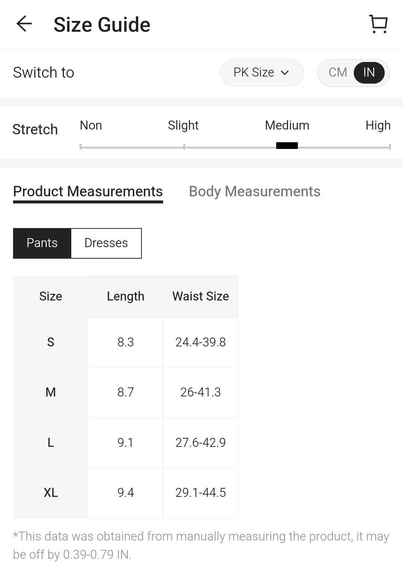Click the Length column header
The height and width of the screenshot is (573, 403).
pyautogui.click(x=125, y=296)
